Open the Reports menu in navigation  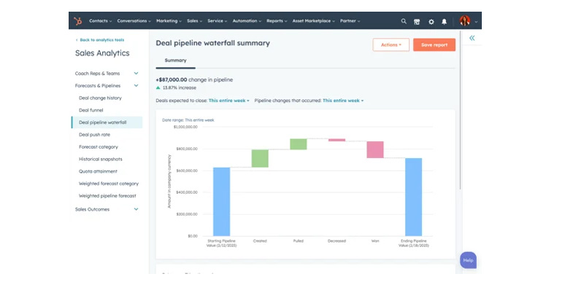277,22
